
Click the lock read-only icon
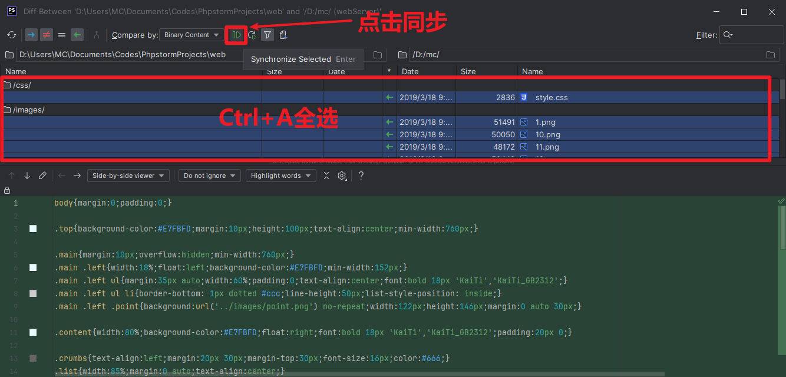(7, 190)
